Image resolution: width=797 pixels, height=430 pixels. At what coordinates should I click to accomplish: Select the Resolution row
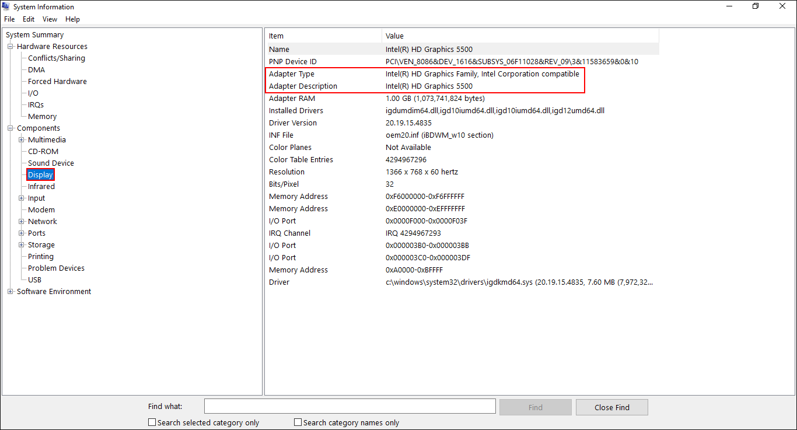(x=463, y=172)
